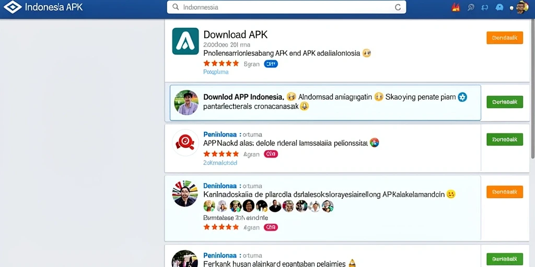Click sad emoji after APK edalialonlosia

point(367,54)
